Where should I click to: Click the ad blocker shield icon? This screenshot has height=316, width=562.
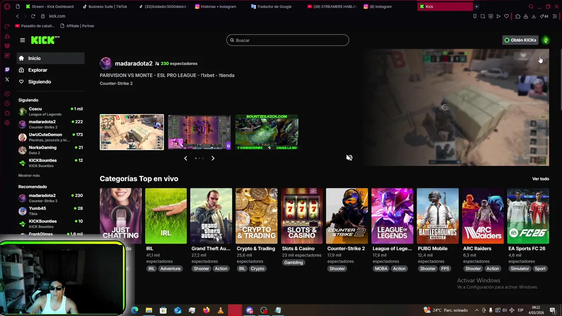point(490,16)
